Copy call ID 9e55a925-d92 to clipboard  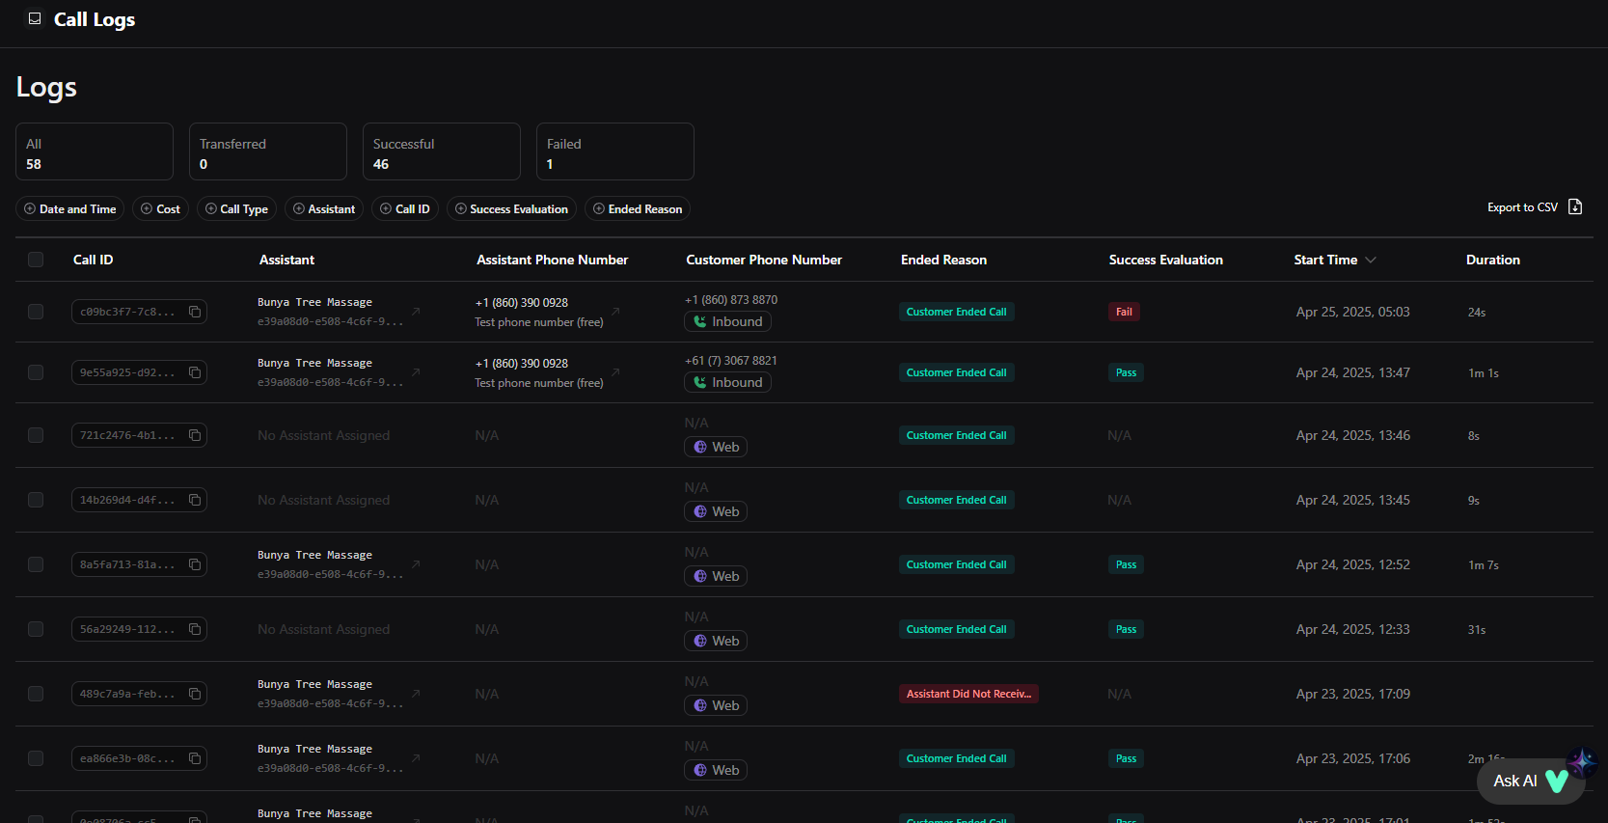pyautogui.click(x=195, y=372)
